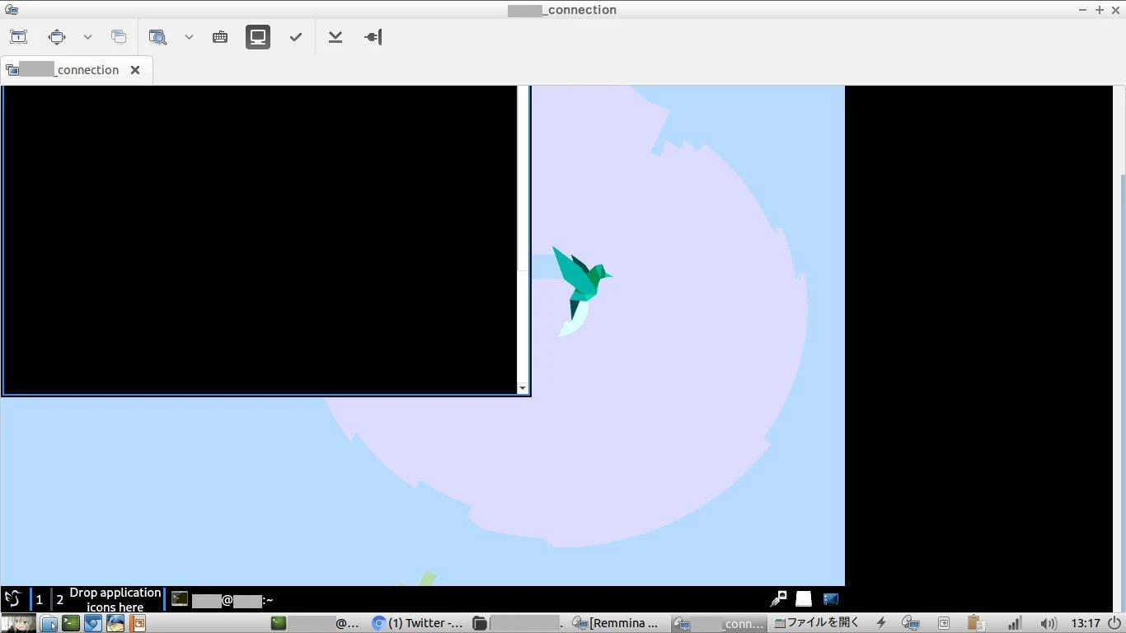Select the active '_conn...' taskbar window
This screenshot has width=1126, height=633.
(718, 624)
